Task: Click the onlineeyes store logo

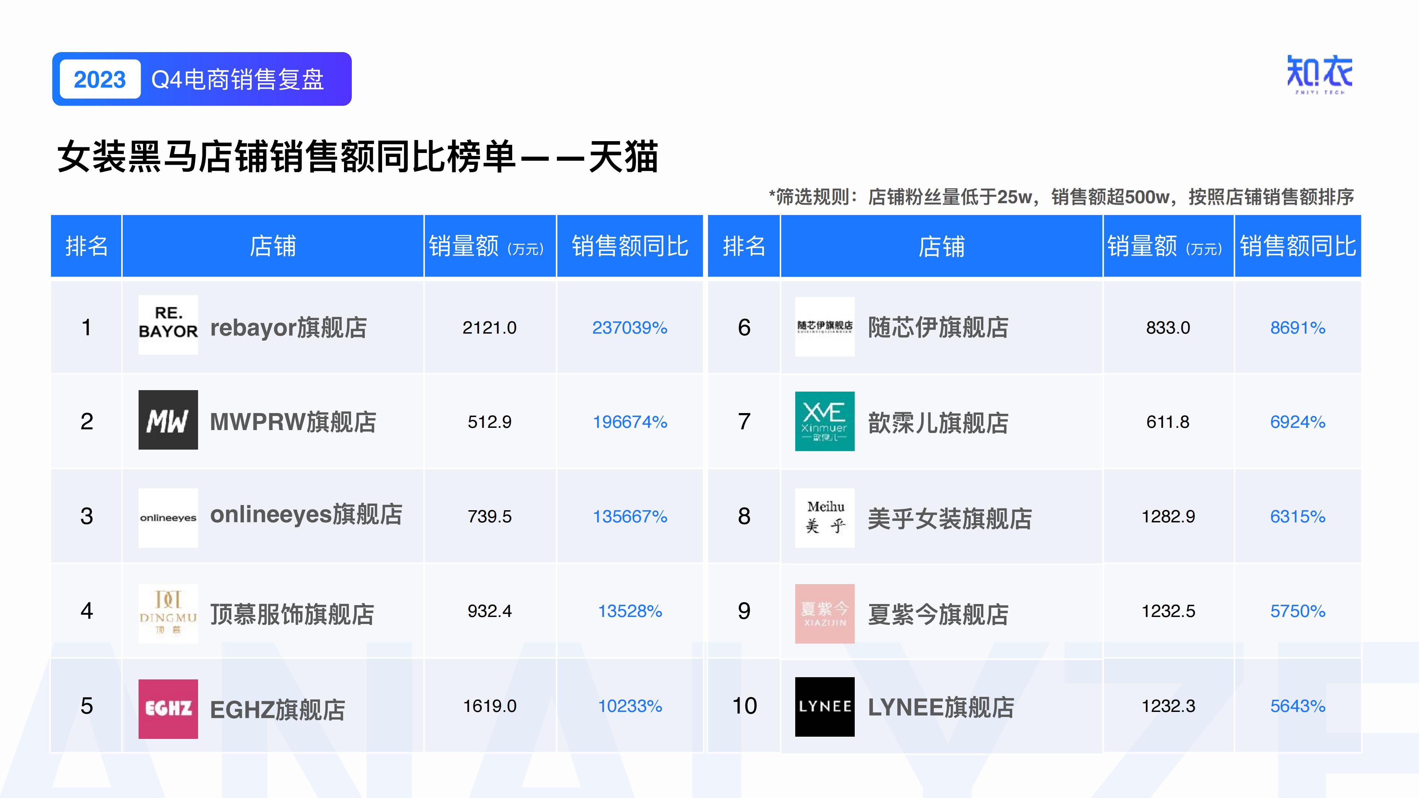Action: [168, 518]
